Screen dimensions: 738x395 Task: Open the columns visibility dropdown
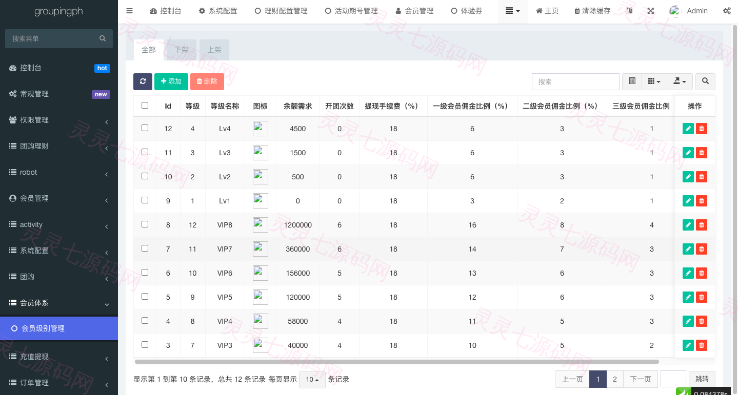click(x=654, y=81)
